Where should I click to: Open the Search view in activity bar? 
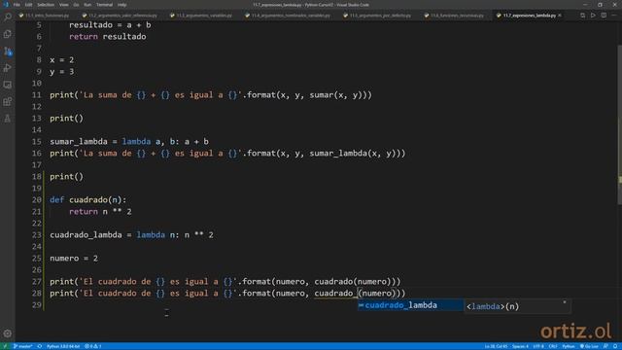tap(8, 17)
